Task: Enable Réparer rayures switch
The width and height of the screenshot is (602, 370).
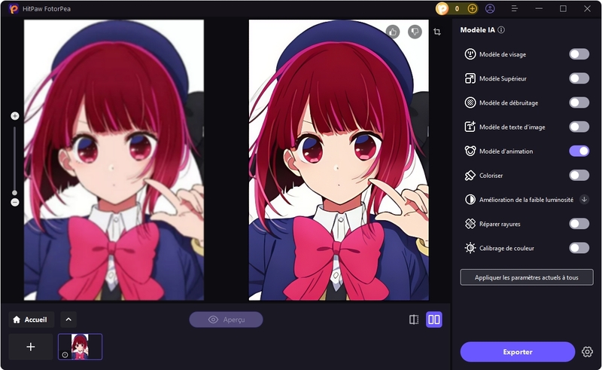Action: pos(579,224)
